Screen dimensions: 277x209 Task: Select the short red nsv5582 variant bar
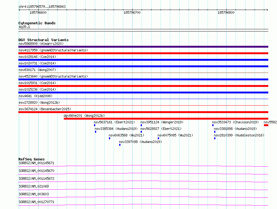click(266, 125)
